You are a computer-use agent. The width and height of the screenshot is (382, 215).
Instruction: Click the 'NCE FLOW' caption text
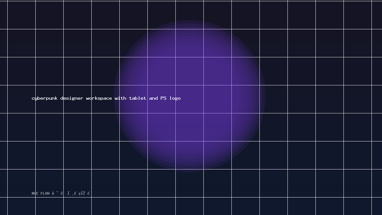[x=41, y=193]
